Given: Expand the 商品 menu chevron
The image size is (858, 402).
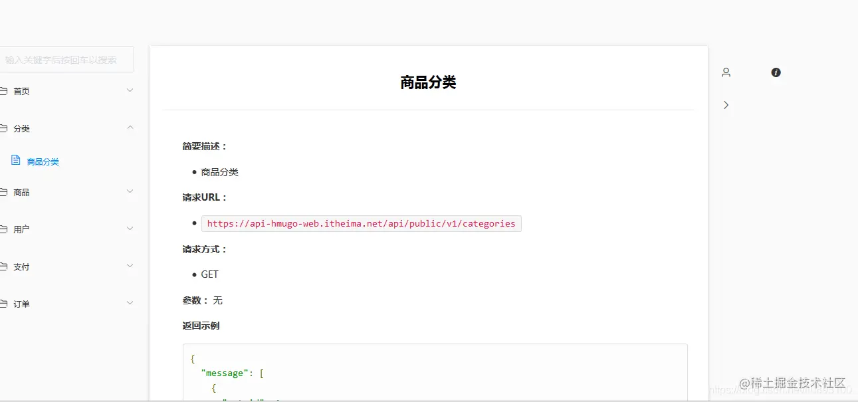Looking at the screenshot, I should (x=130, y=191).
